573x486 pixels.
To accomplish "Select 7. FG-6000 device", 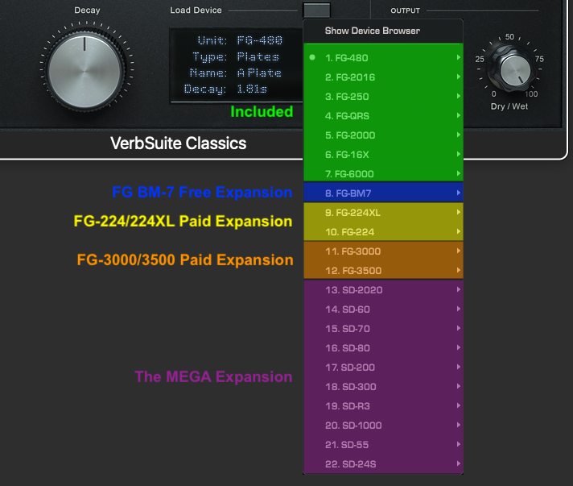I will (x=383, y=174).
